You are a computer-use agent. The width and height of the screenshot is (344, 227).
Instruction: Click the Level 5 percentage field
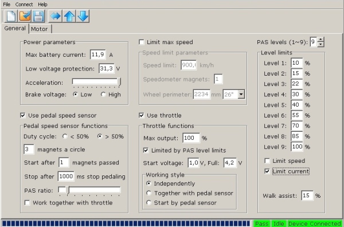(297, 105)
